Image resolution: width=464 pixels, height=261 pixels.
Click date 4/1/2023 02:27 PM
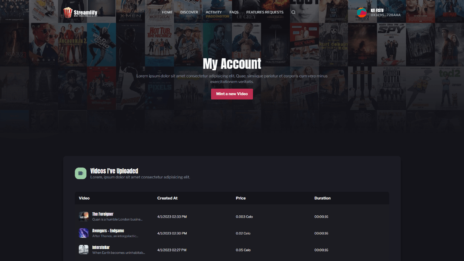pyautogui.click(x=172, y=250)
